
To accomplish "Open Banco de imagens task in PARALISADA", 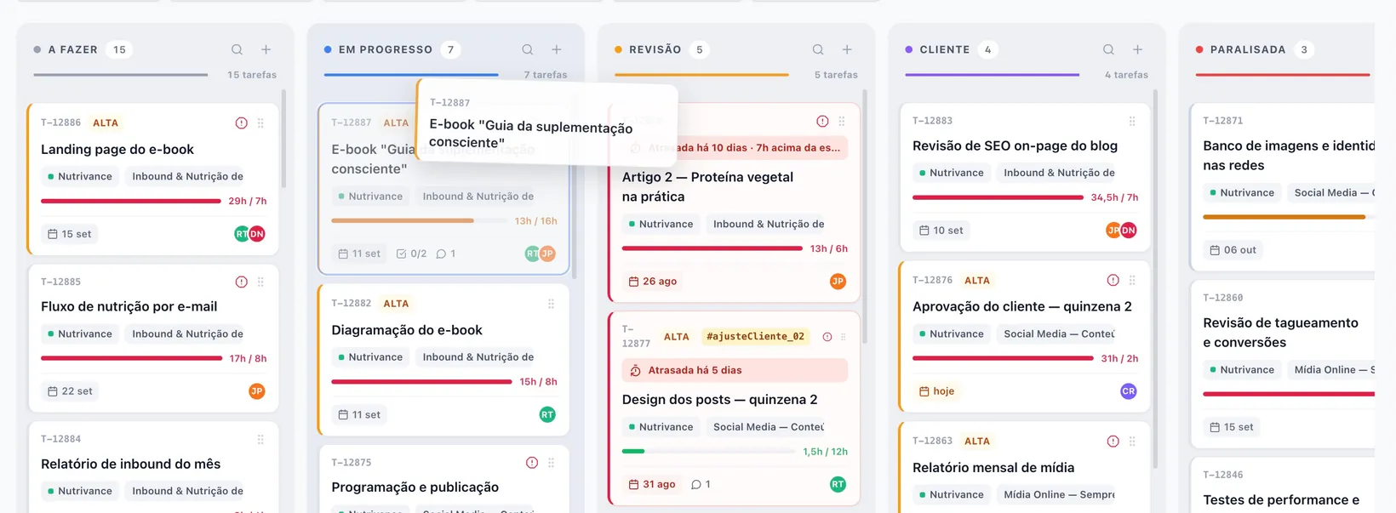I will pyautogui.click(x=1289, y=156).
